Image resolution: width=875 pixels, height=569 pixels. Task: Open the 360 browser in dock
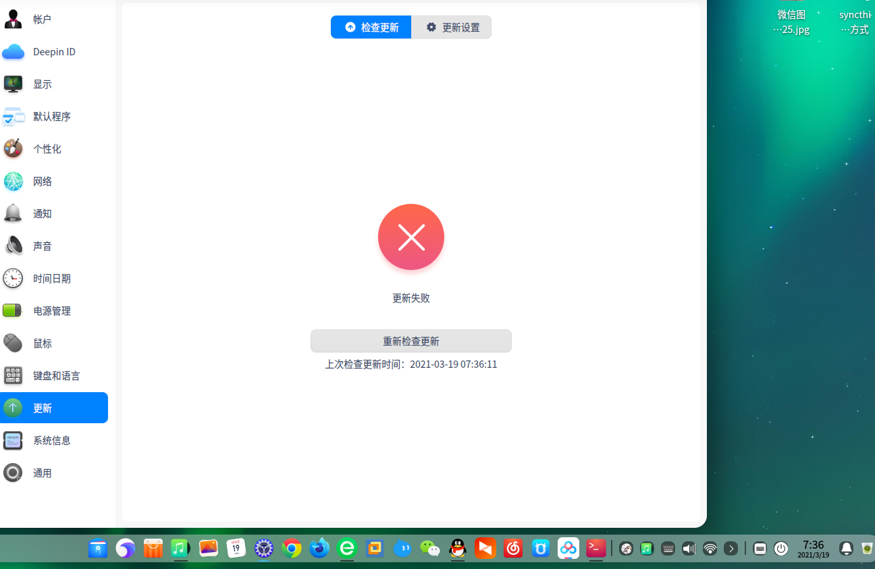[x=347, y=548]
